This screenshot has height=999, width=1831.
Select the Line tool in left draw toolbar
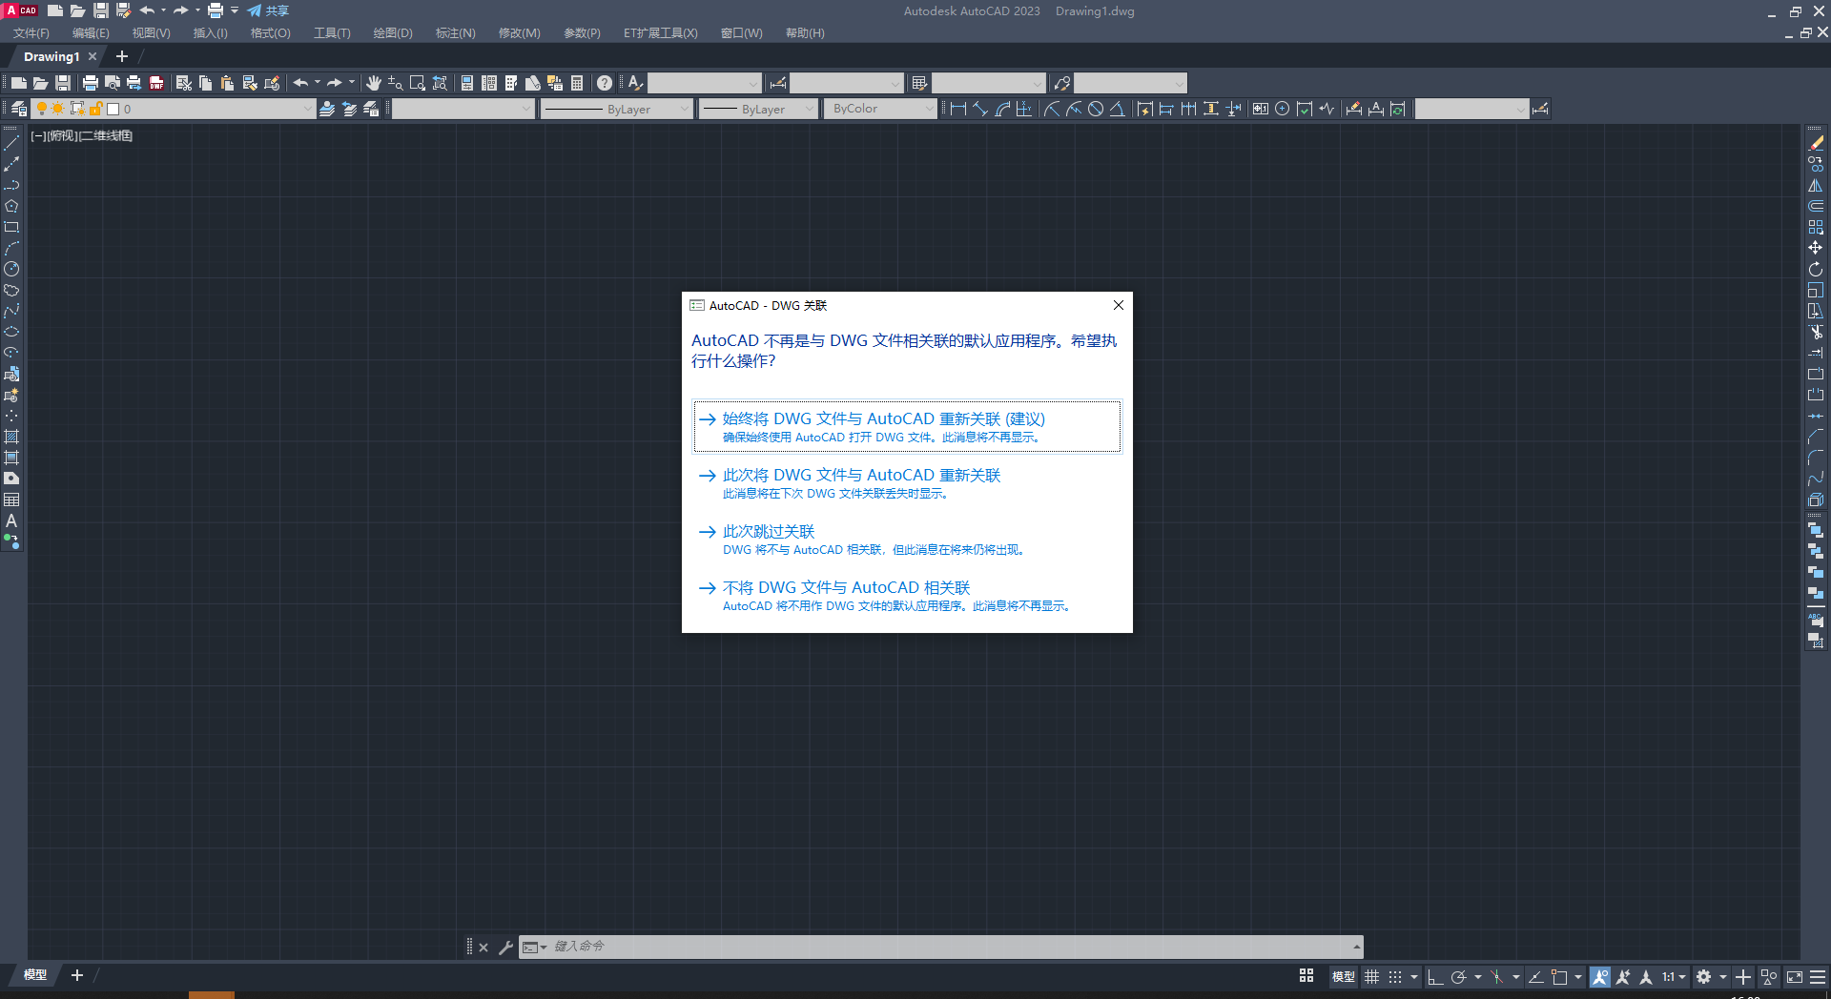point(11,144)
